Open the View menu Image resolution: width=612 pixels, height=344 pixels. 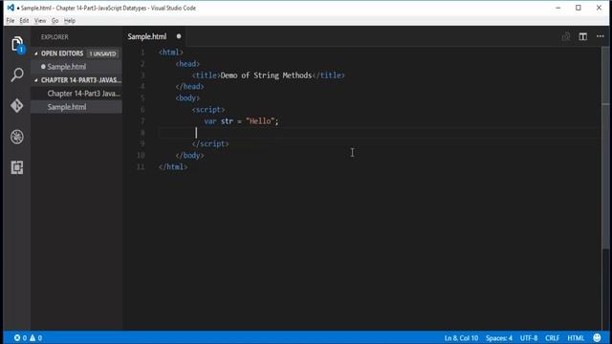[x=40, y=21]
